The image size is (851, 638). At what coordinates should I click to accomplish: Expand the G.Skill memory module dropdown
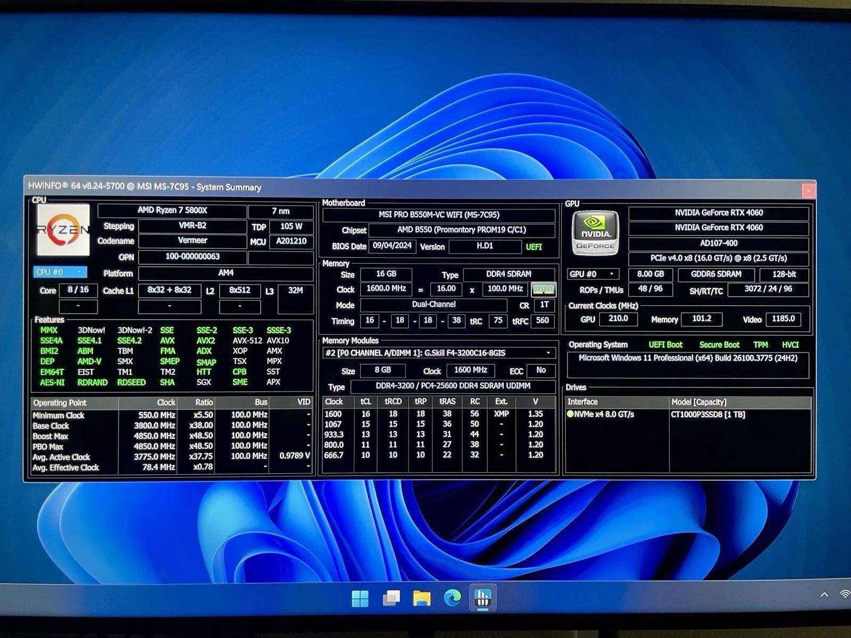click(549, 353)
